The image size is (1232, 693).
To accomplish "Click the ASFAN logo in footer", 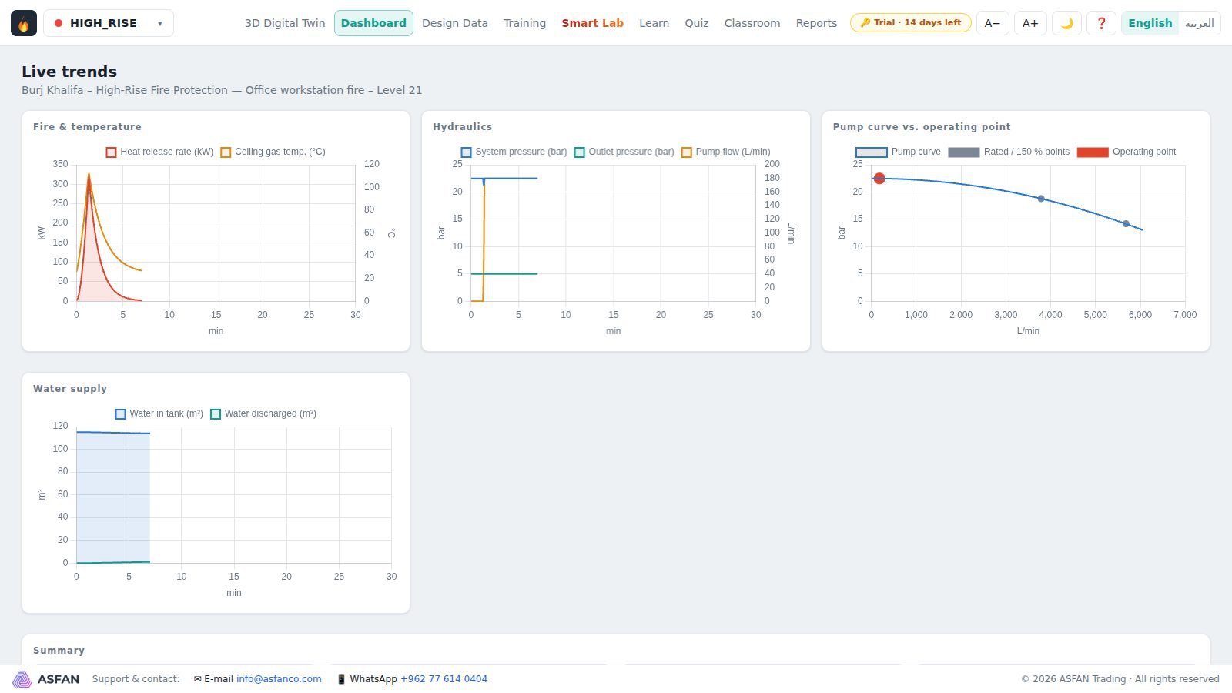I will point(46,679).
